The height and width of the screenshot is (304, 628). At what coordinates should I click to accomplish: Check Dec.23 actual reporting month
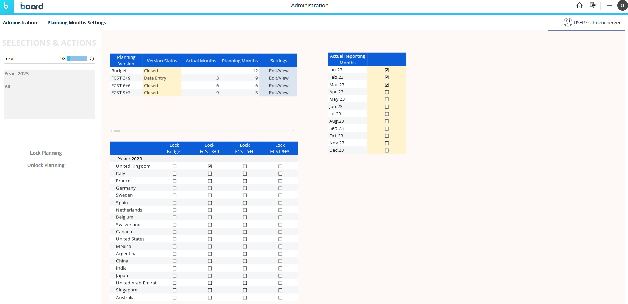point(387,150)
